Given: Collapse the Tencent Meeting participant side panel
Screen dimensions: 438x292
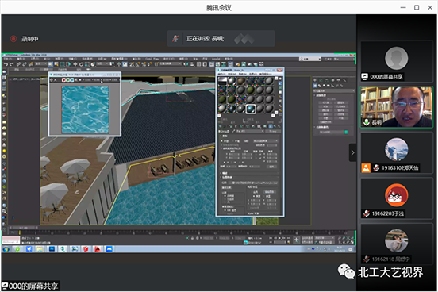Looking at the screenshot, I should click(x=352, y=152).
